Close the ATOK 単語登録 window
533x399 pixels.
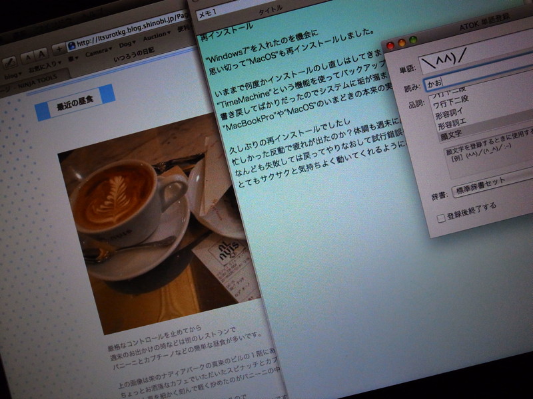point(390,45)
